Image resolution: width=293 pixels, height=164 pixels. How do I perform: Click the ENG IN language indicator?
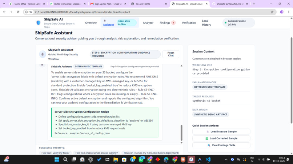point(252,160)
